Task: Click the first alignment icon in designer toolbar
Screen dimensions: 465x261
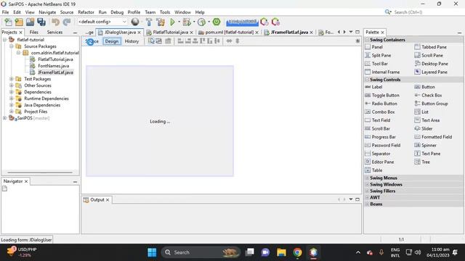Action: pyautogui.click(x=180, y=41)
